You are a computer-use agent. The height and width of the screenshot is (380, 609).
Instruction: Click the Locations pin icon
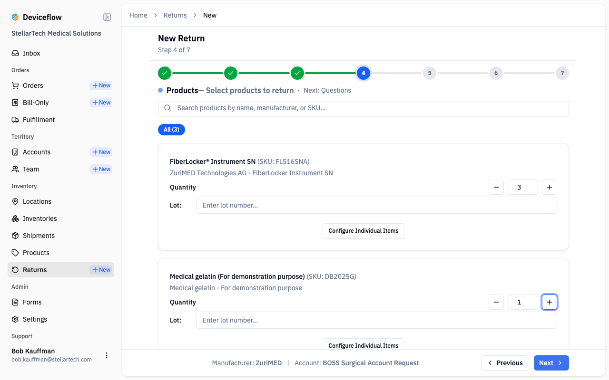(15, 201)
